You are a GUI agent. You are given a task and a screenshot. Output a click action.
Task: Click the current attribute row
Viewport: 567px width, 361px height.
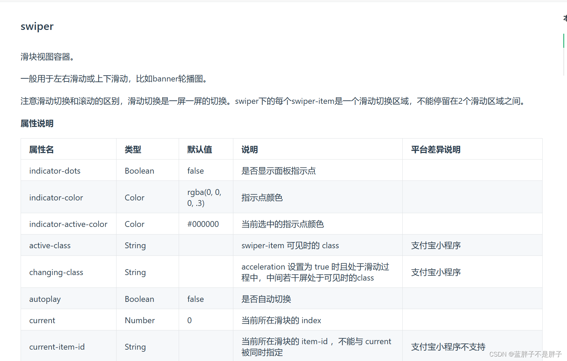(x=42, y=320)
